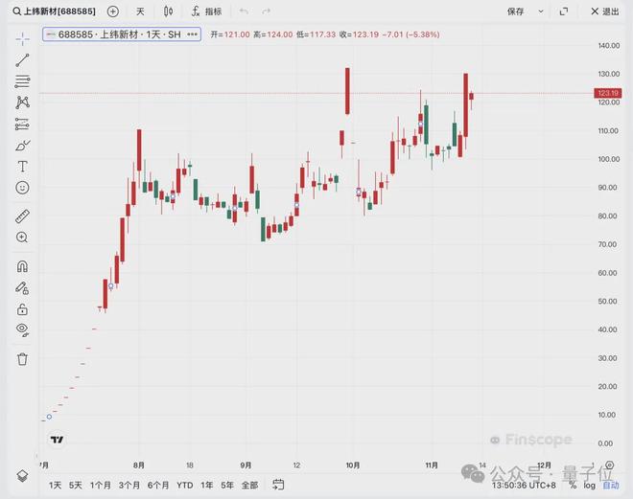Viewport: 633px width, 499px height.
Task: Open the 指标 indicators menu
Action: tap(207, 11)
